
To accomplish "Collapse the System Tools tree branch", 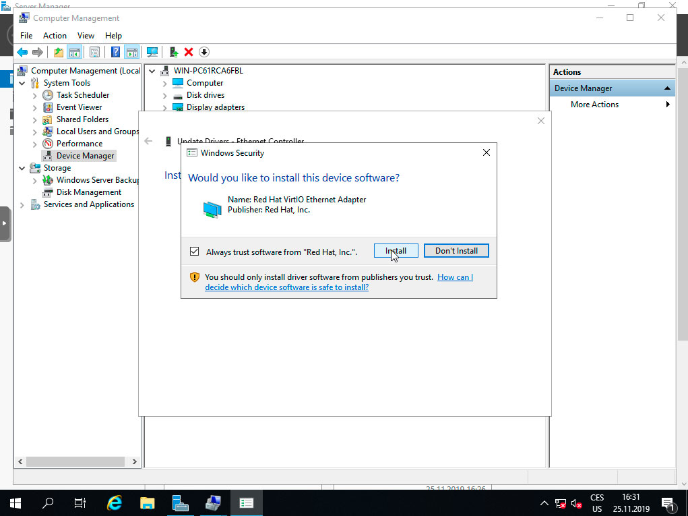I will coord(22,82).
